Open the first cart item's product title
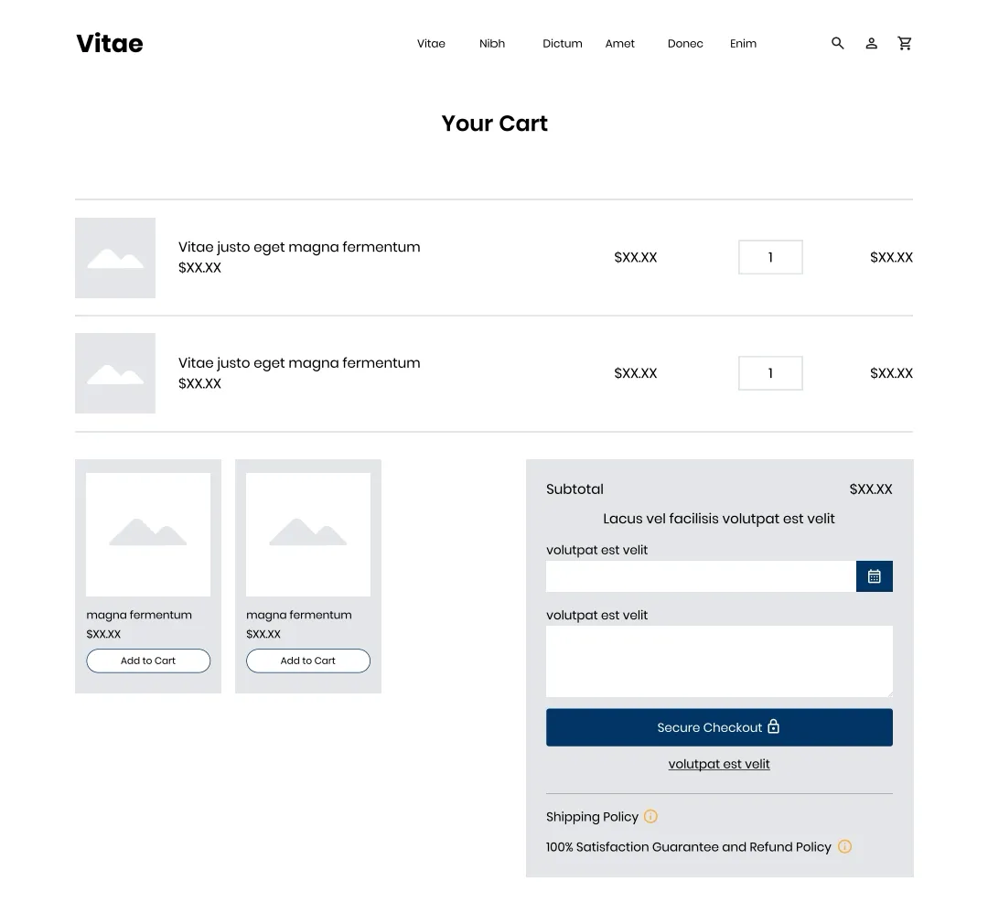Viewport: 988px width, 924px height. [299, 247]
